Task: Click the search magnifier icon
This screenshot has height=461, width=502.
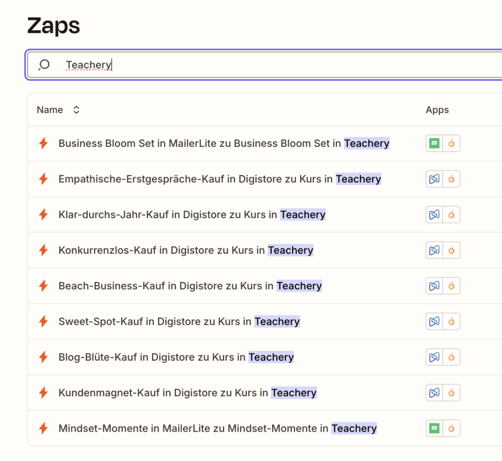Action: (x=44, y=65)
